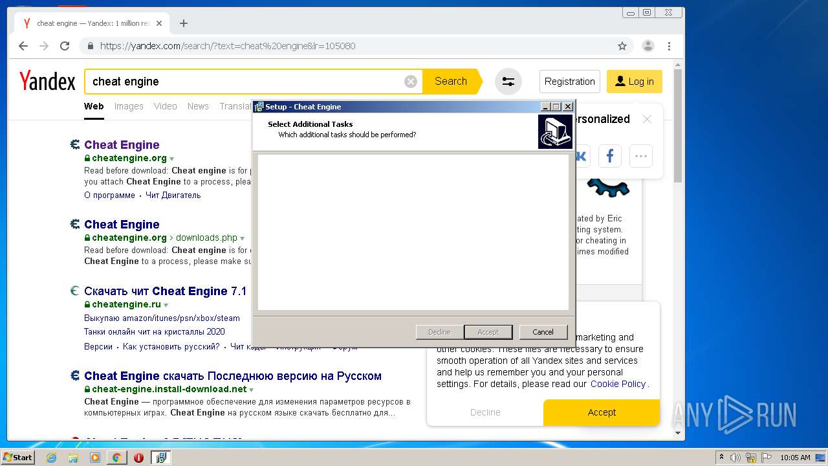828x466 pixels.
Task: Click Как установить русский? sublink
Action: [171, 347]
